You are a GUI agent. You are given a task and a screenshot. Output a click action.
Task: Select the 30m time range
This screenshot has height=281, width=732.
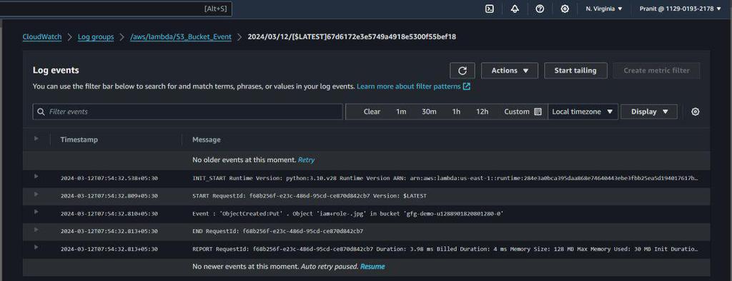pyautogui.click(x=429, y=112)
